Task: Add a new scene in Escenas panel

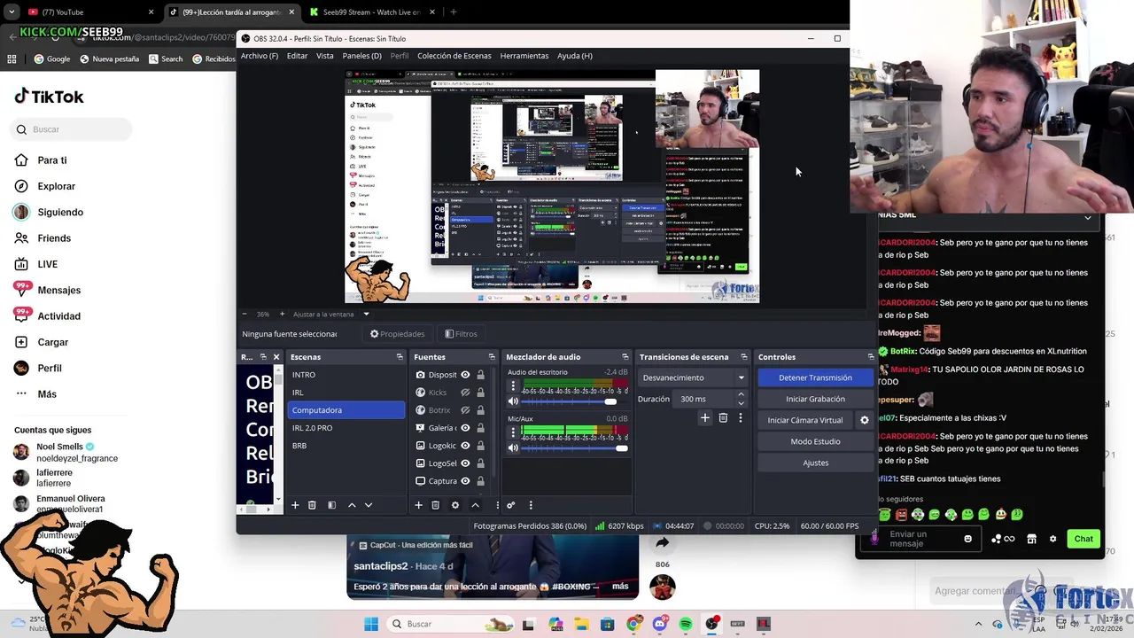Action: [295, 505]
